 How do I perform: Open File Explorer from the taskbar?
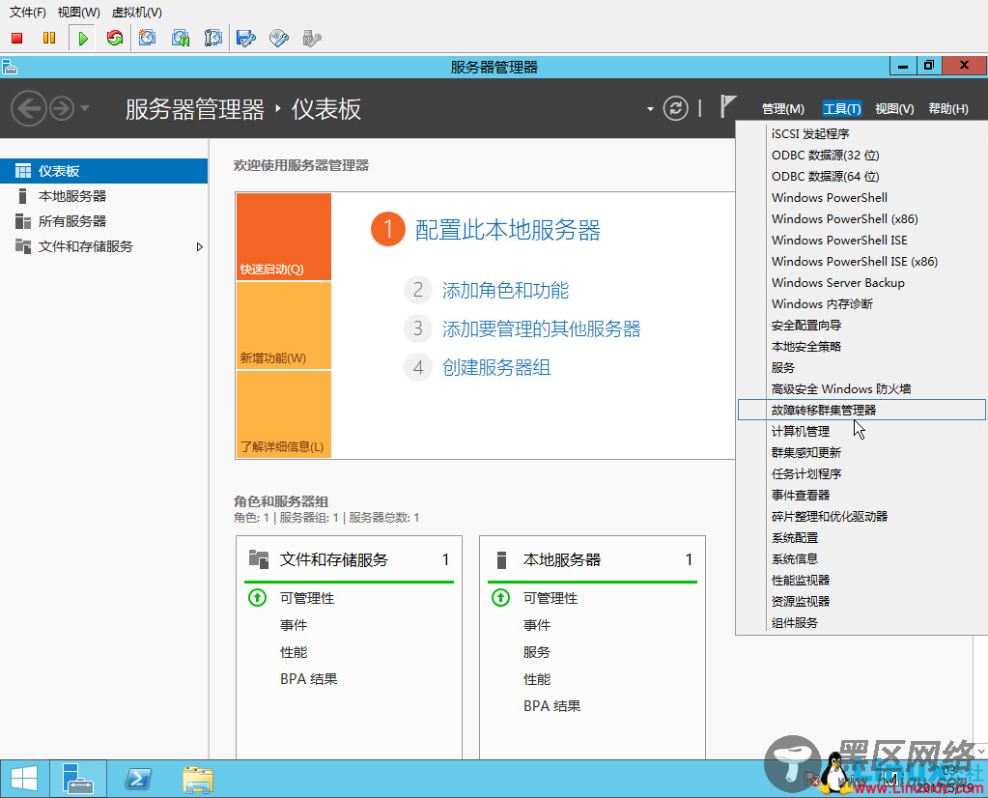[198, 779]
